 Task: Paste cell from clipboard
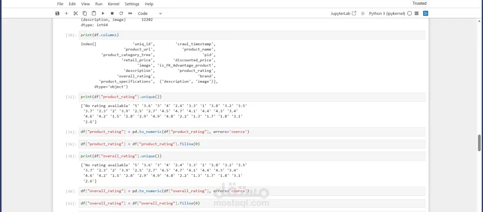coord(94,13)
